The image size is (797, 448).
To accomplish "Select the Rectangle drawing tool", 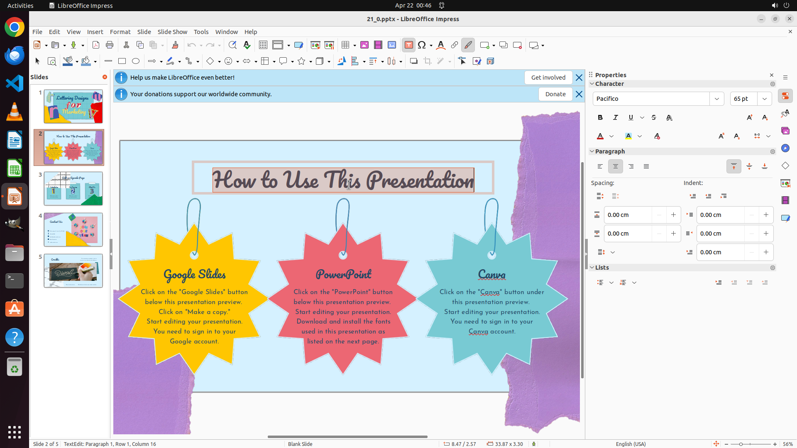I will [122, 61].
